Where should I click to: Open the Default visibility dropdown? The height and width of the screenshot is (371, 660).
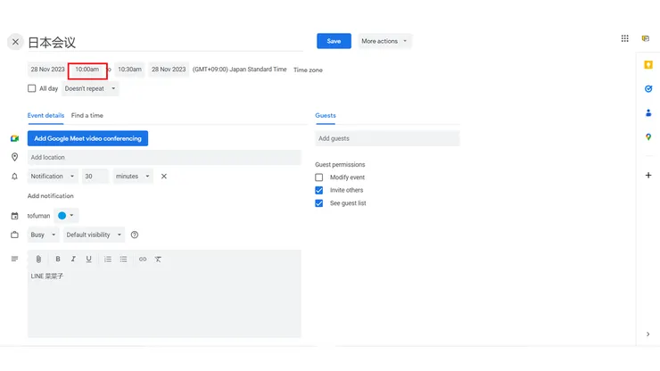(94, 235)
